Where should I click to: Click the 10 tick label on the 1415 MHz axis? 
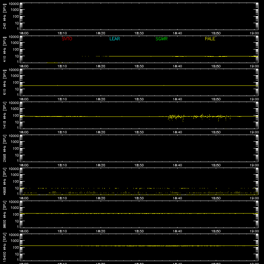click(x=17, y=122)
